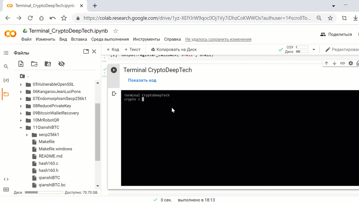Mount Google Drive in the Files panel
This screenshot has height=202, width=359.
(x=48, y=64)
